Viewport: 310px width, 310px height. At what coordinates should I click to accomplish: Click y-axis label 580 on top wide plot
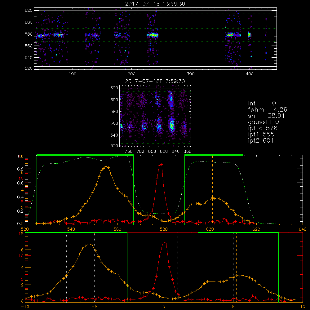pos(29,34)
